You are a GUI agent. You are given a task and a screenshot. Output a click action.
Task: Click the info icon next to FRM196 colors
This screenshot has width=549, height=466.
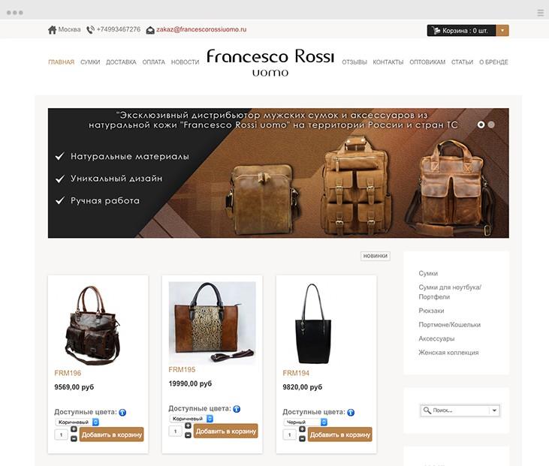[122, 413]
